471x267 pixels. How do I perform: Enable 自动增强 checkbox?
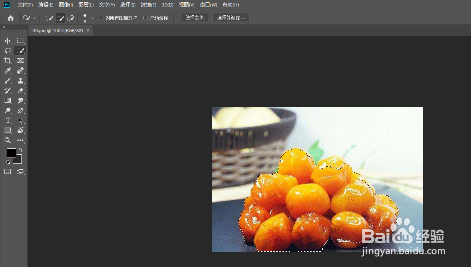pyautogui.click(x=145, y=18)
